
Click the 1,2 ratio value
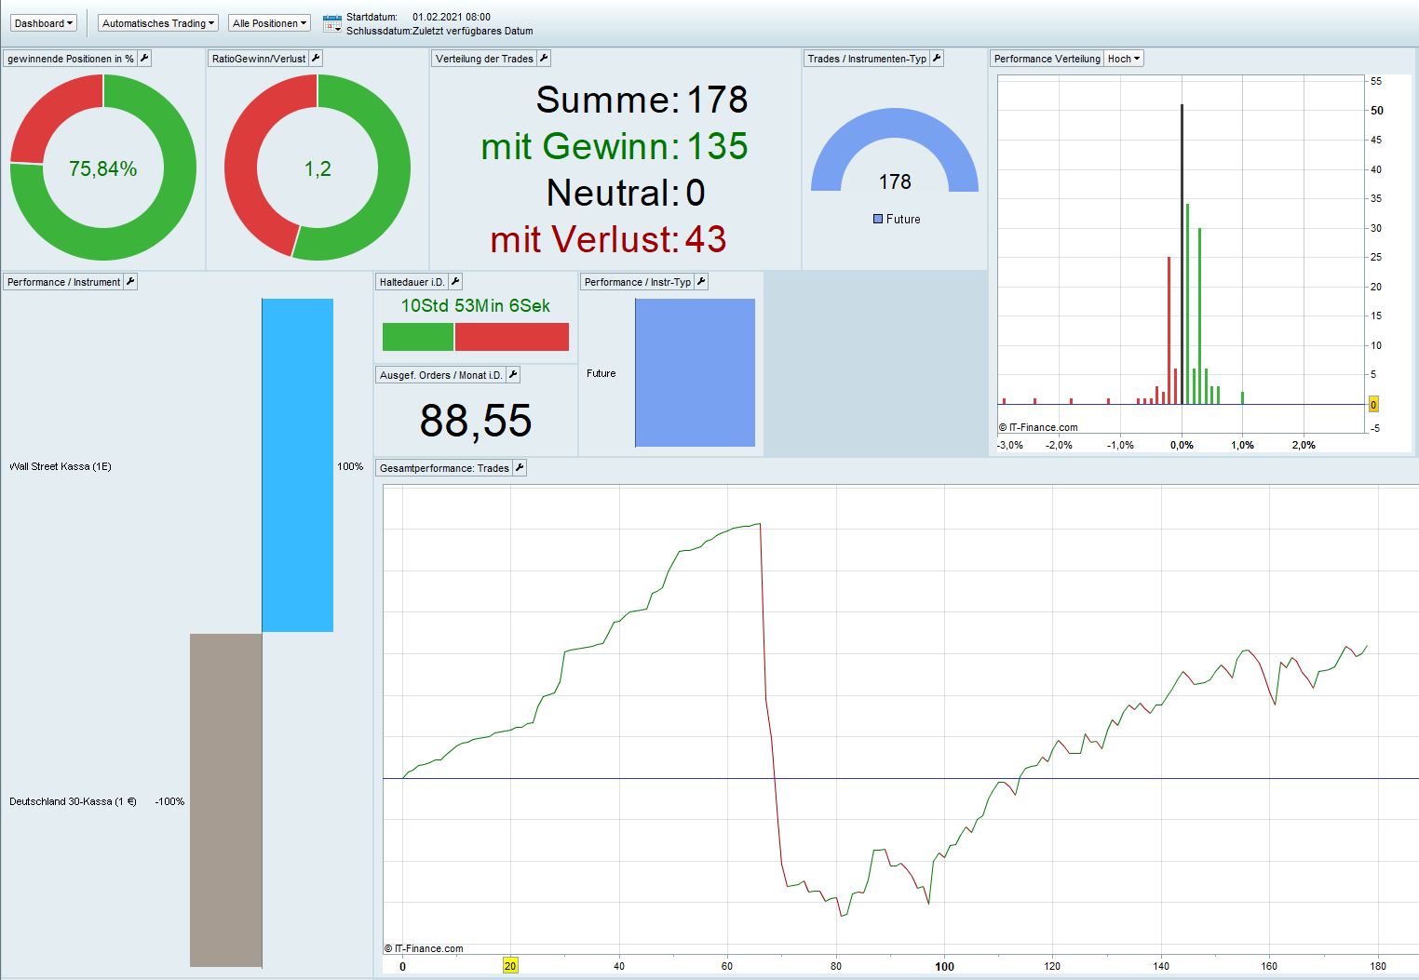(x=318, y=168)
